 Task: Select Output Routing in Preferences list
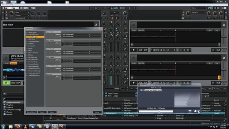(x=33, y=35)
